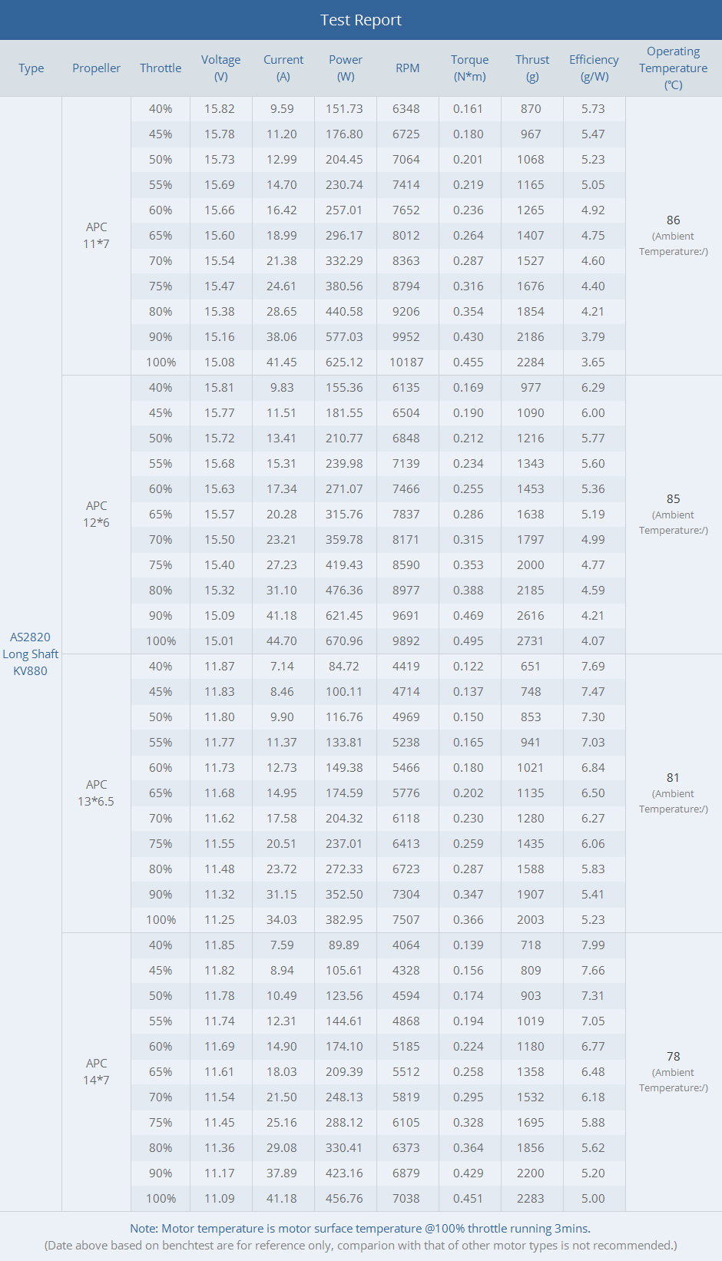Select the Operating Temperature column header
722x1261 pixels.
tap(673, 68)
